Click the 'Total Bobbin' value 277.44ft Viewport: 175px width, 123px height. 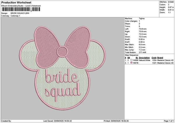[x=142, y=53]
